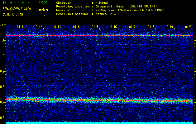Click the filename KN9_2505160110.png
Viewport: 196px width, 124px height.
(17, 8)
